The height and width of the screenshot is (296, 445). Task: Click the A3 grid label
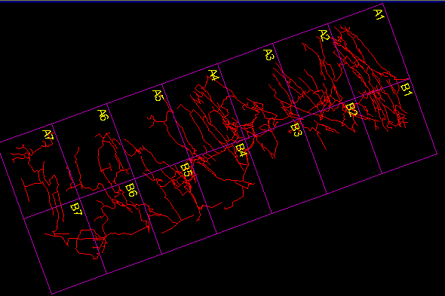(x=269, y=55)
